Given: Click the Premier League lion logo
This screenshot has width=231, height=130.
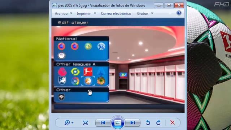Looking at the screenshot, I should pos(62,72).
